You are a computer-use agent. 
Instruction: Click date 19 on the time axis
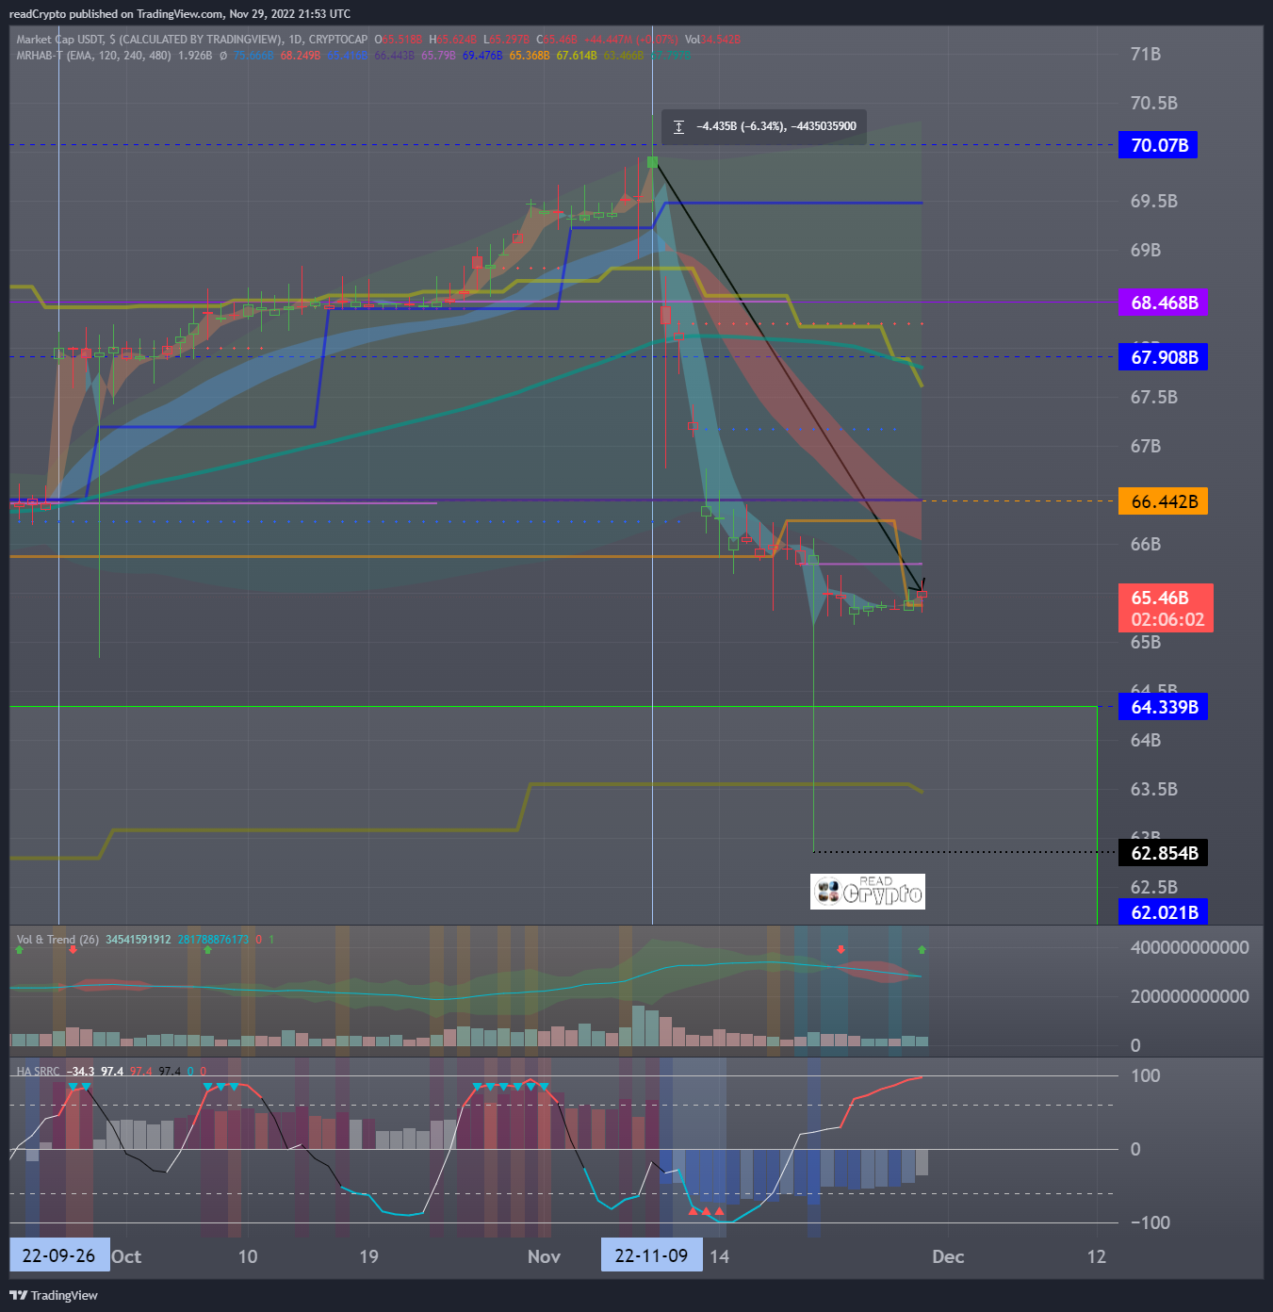point(368,1256)
